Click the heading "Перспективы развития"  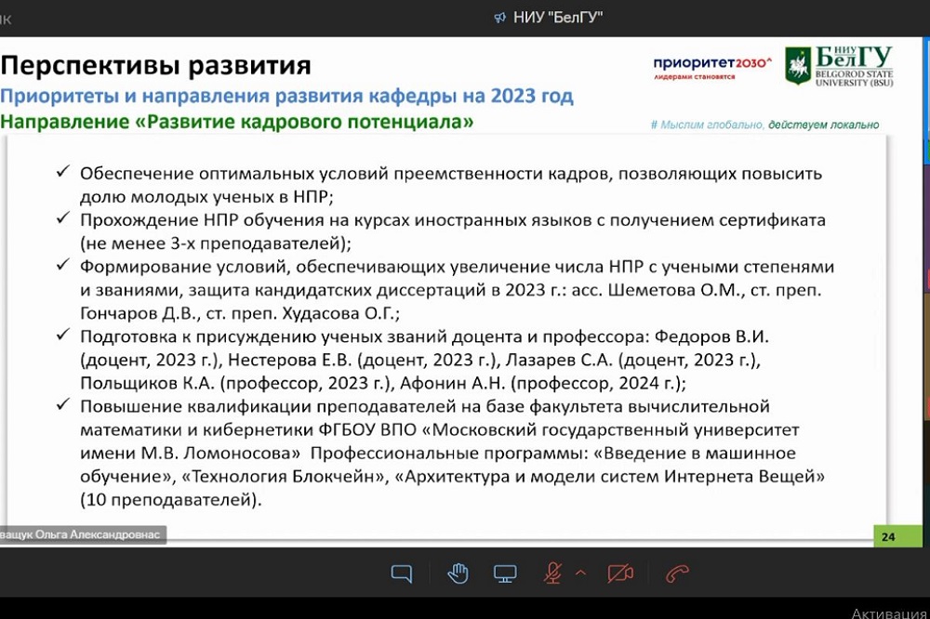click(x=155, y=66)
